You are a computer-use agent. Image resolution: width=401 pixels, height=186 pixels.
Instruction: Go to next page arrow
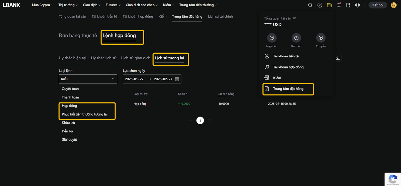(x=210, y=121)
